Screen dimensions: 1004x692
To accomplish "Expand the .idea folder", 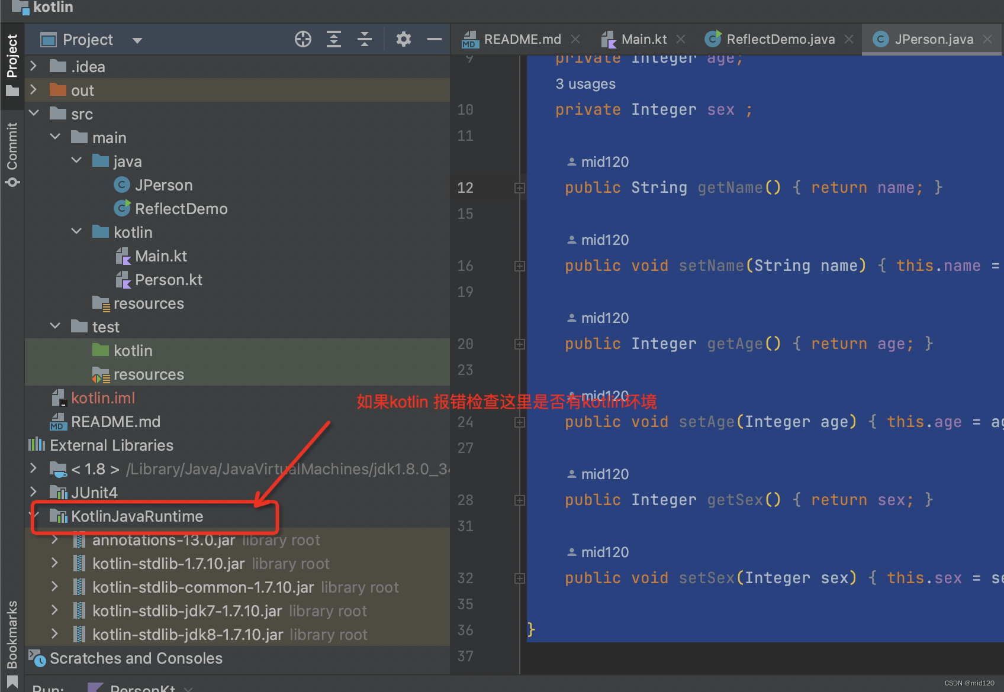I will click(34, 66).
